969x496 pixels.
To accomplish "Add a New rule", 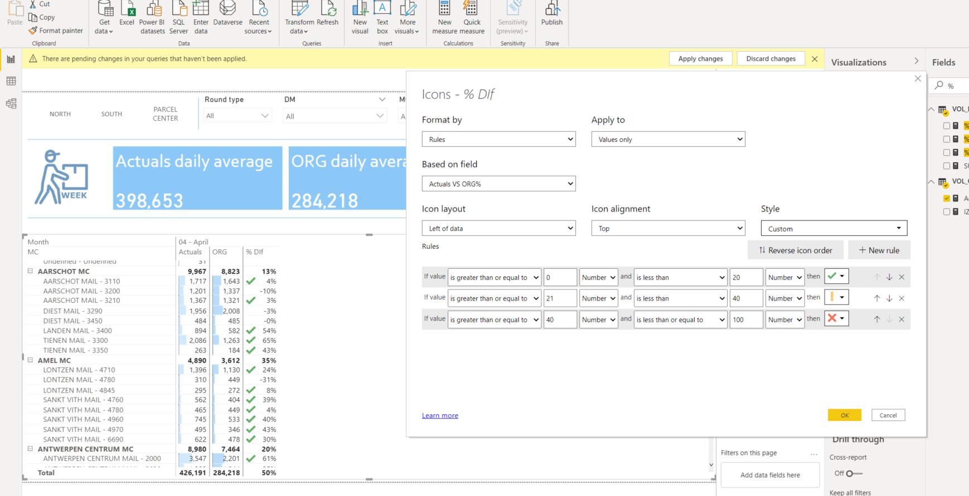I will tap(879, 251).
